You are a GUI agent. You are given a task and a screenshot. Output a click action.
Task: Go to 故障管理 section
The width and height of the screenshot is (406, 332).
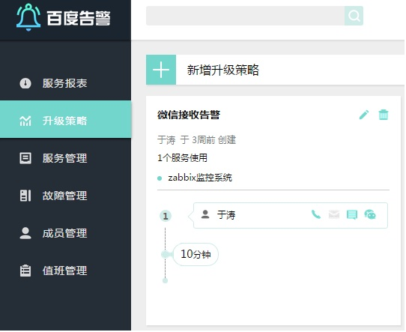coord(65,196)
